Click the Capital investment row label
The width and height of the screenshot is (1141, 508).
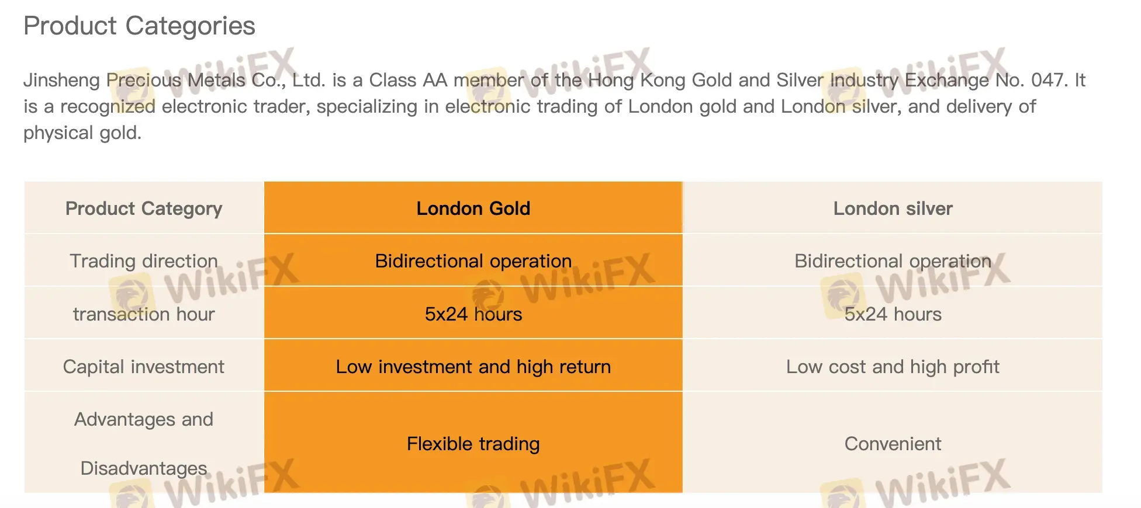point(144,367)
